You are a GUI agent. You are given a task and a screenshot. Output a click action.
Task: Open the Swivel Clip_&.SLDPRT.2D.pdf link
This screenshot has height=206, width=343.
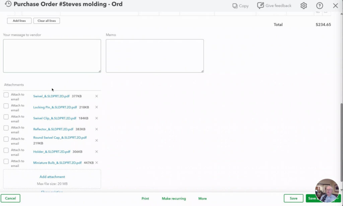click(55, 118)
